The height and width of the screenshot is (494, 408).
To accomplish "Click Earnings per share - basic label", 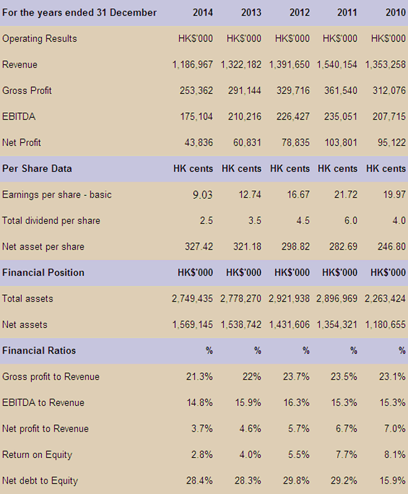I will pyautogui.click(x=56, y=195).
